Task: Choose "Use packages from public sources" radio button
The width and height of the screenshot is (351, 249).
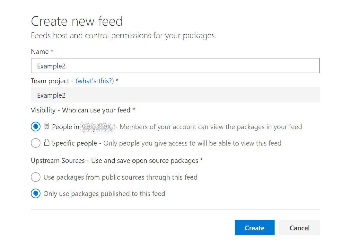Action: [x=36, y=177]
